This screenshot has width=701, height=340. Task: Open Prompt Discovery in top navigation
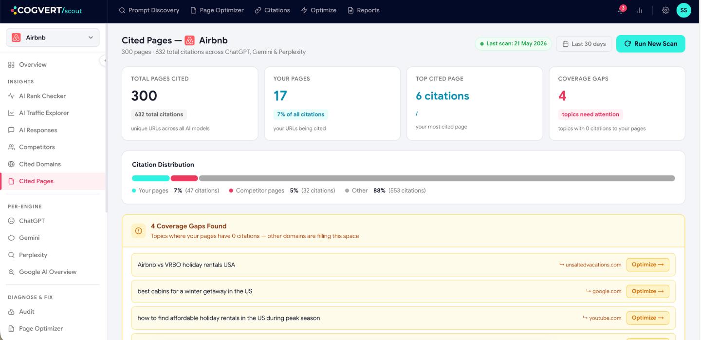click(x=149, y=10)
